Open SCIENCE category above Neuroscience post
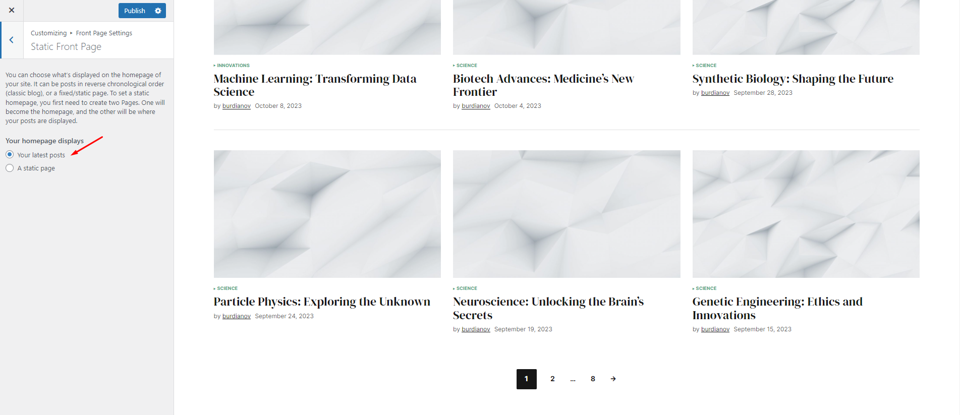The width and height of the screenshot is (960, 415). tap(467, 288)
